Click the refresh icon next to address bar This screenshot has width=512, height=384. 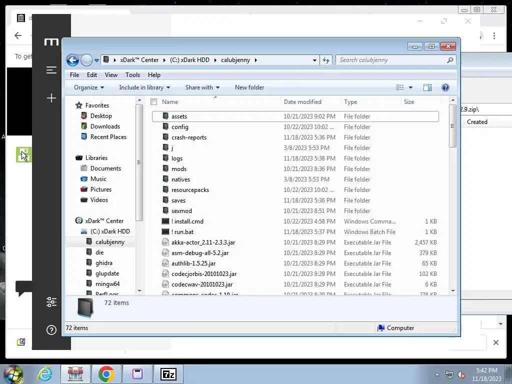click(x=326, y=60)
